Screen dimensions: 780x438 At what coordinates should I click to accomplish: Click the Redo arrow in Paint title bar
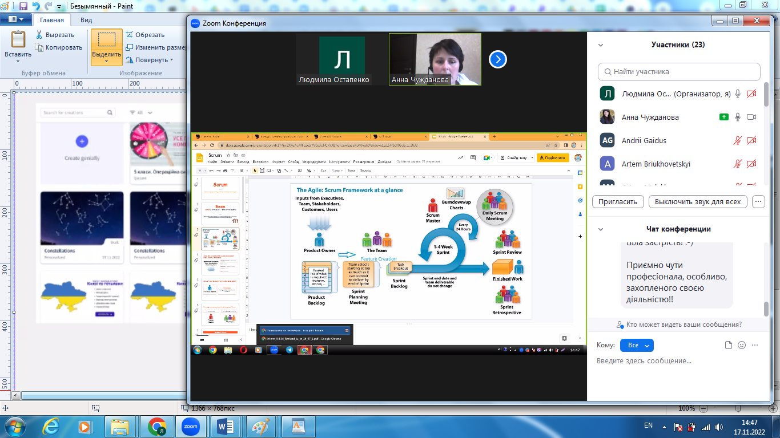(47, 7)
